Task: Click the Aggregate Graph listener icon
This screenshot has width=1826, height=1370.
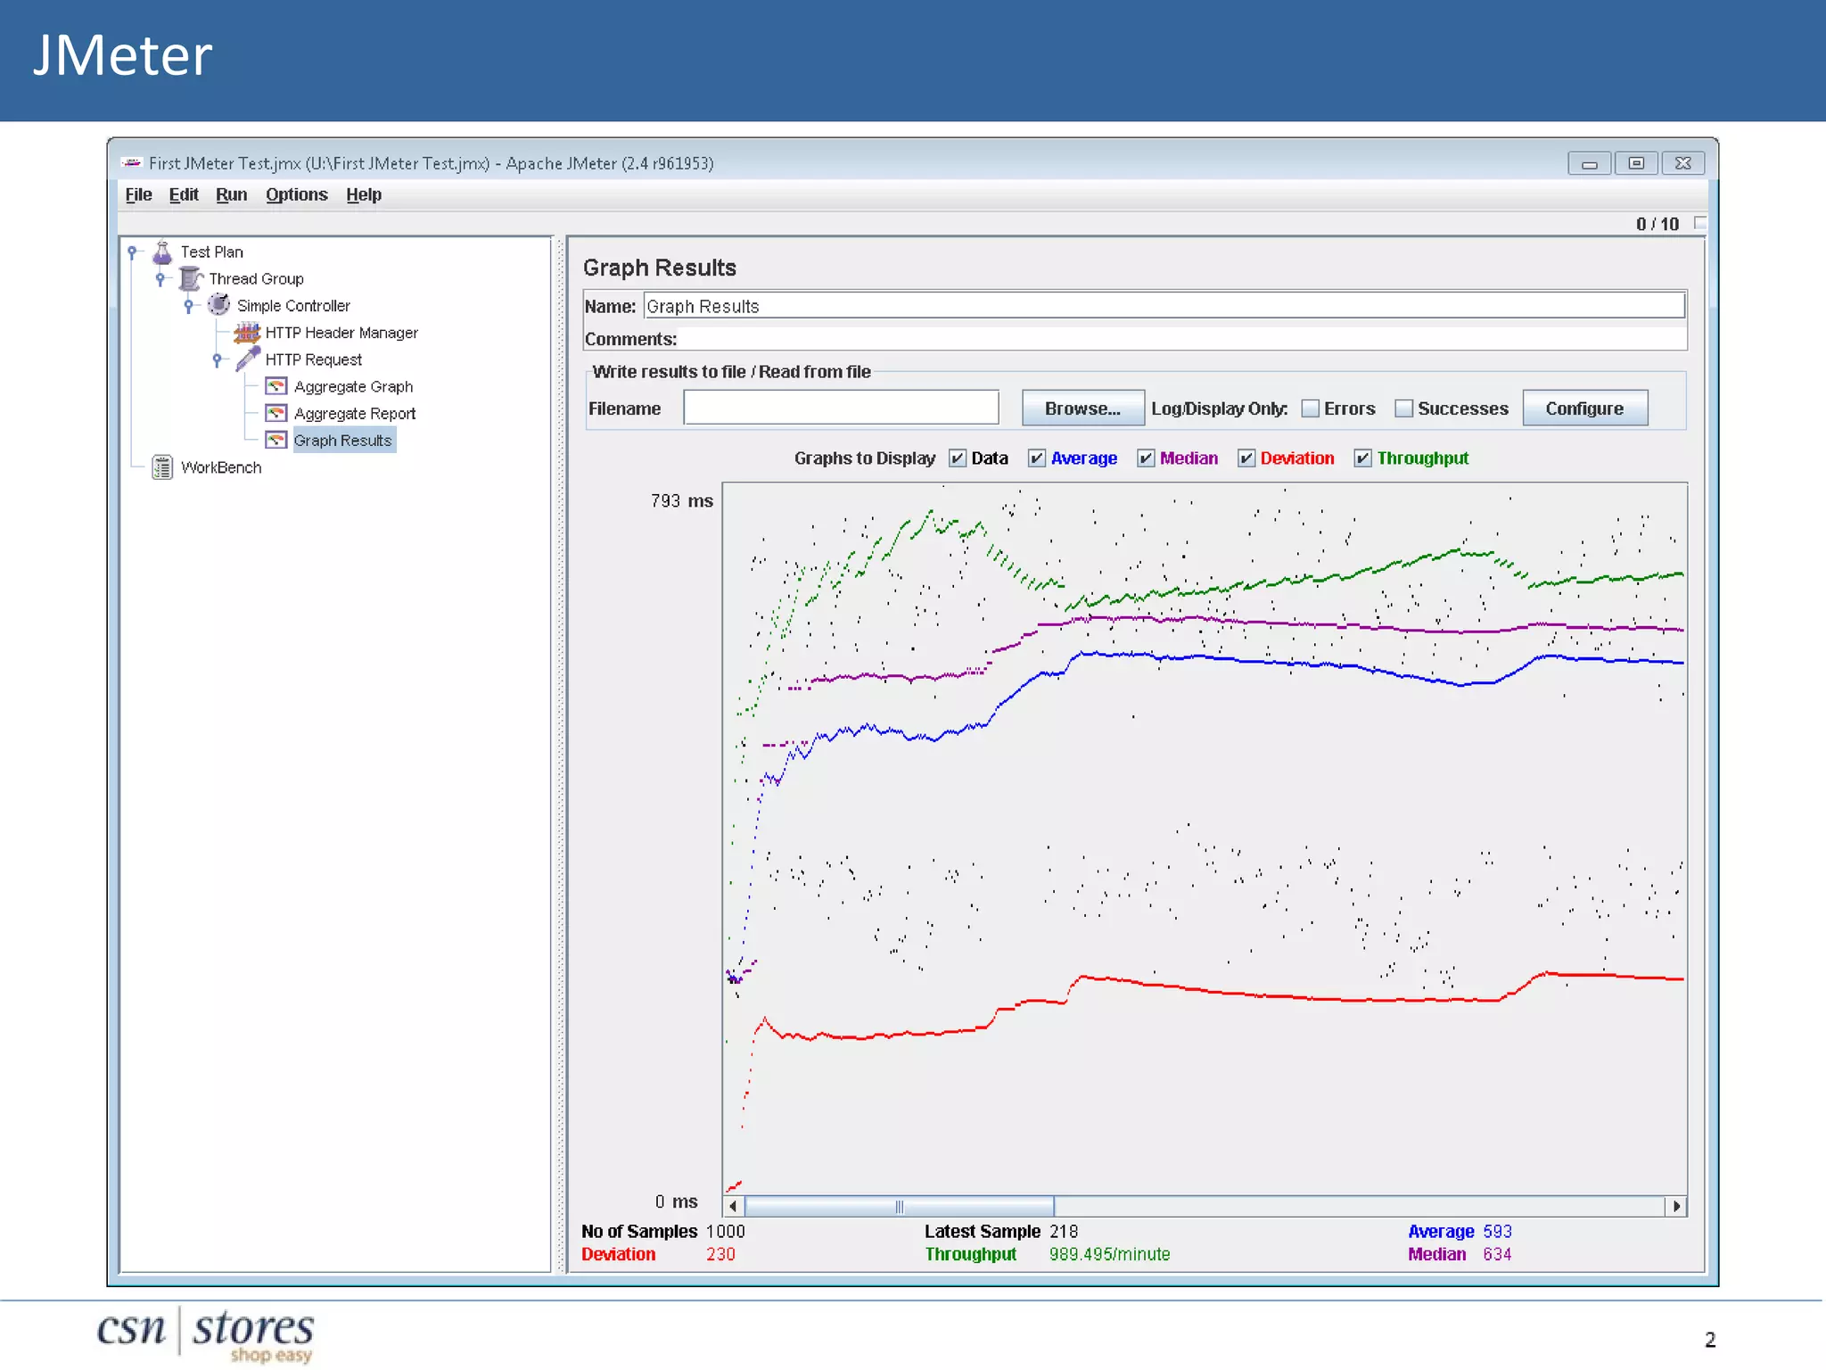Action: click(x=276, y=386)
